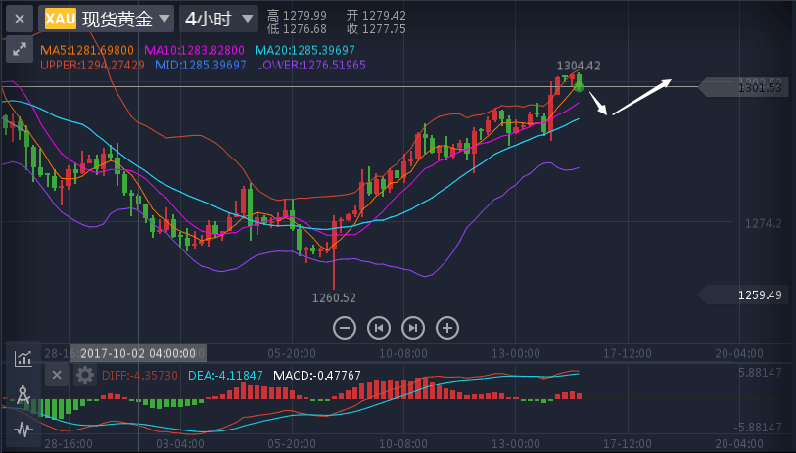Click the 2017-10-02 04:00:00 time marker
Screen dimensions: 796x453
[x=138, y=352]
